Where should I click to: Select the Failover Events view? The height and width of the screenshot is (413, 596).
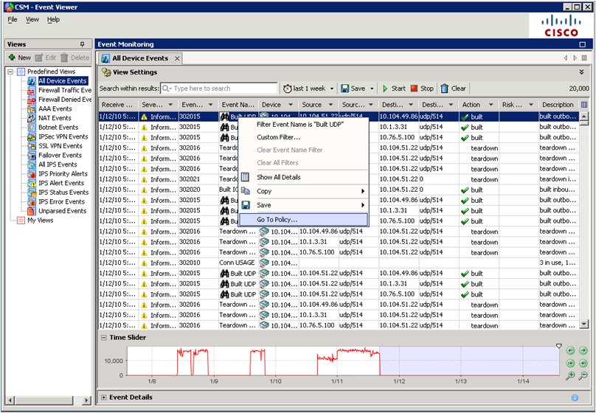[x=60, y=156]
